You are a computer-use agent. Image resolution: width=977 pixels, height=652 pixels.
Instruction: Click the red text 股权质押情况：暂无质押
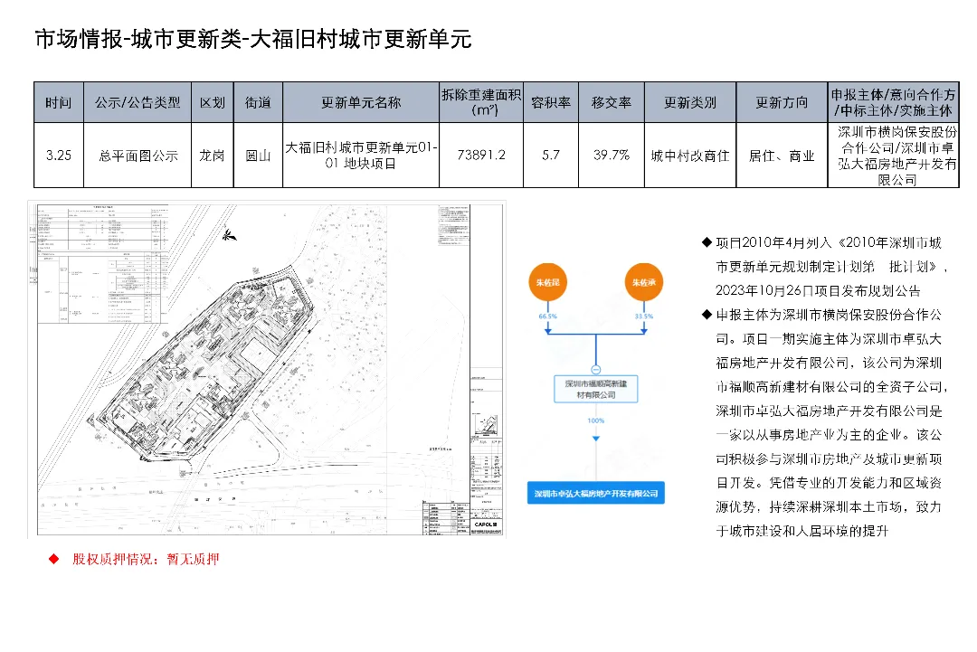[x=146, y=559]
